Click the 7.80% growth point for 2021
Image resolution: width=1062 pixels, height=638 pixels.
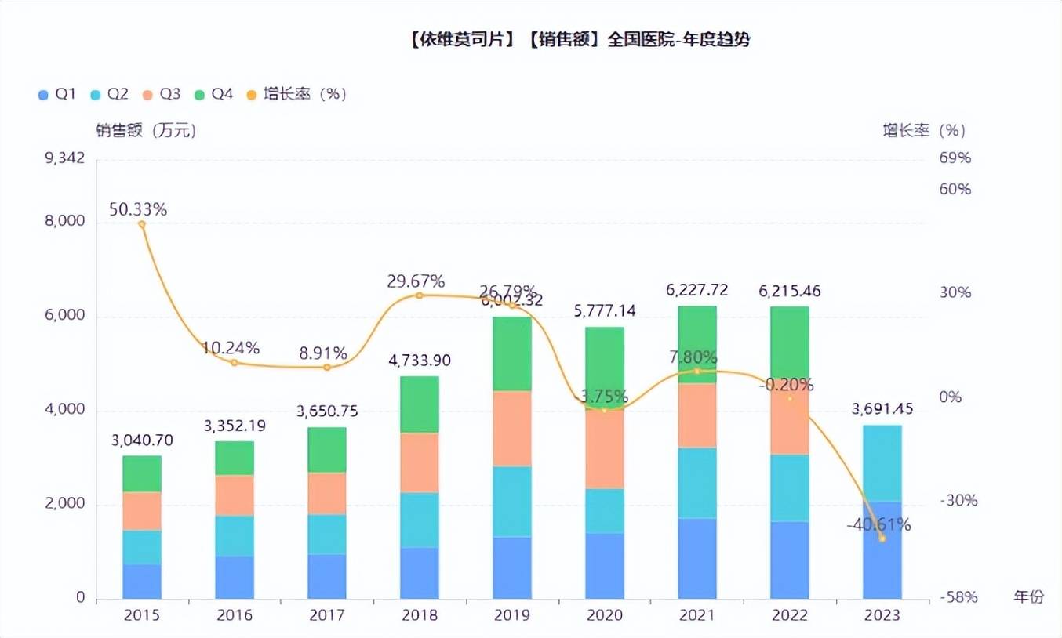pos(697,371)
